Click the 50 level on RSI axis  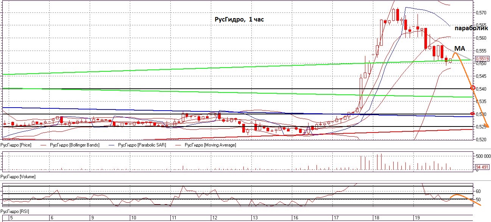(x=478, y=199)
